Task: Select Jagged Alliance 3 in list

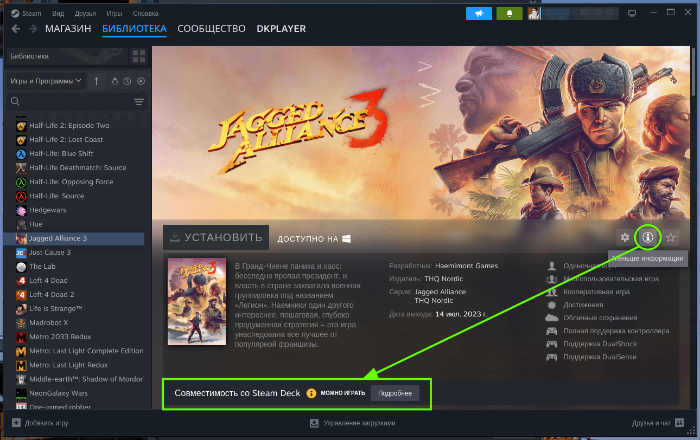Action: pyautogui.click(x=74, y=238)
